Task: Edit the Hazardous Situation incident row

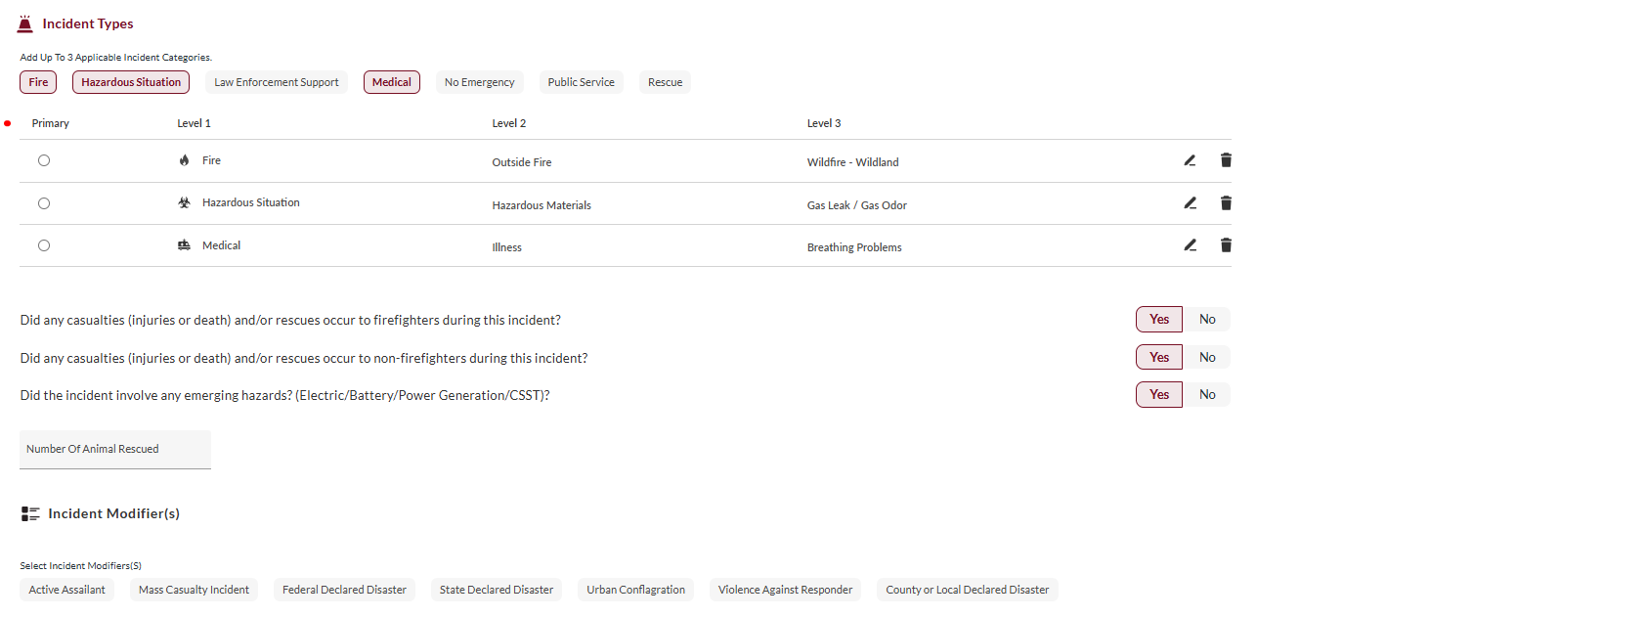Action: pyautogui.click(x=1190, y=203)
